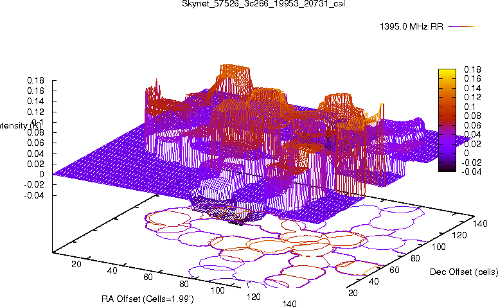Click the intensity color bar gradient

(447, 120)
